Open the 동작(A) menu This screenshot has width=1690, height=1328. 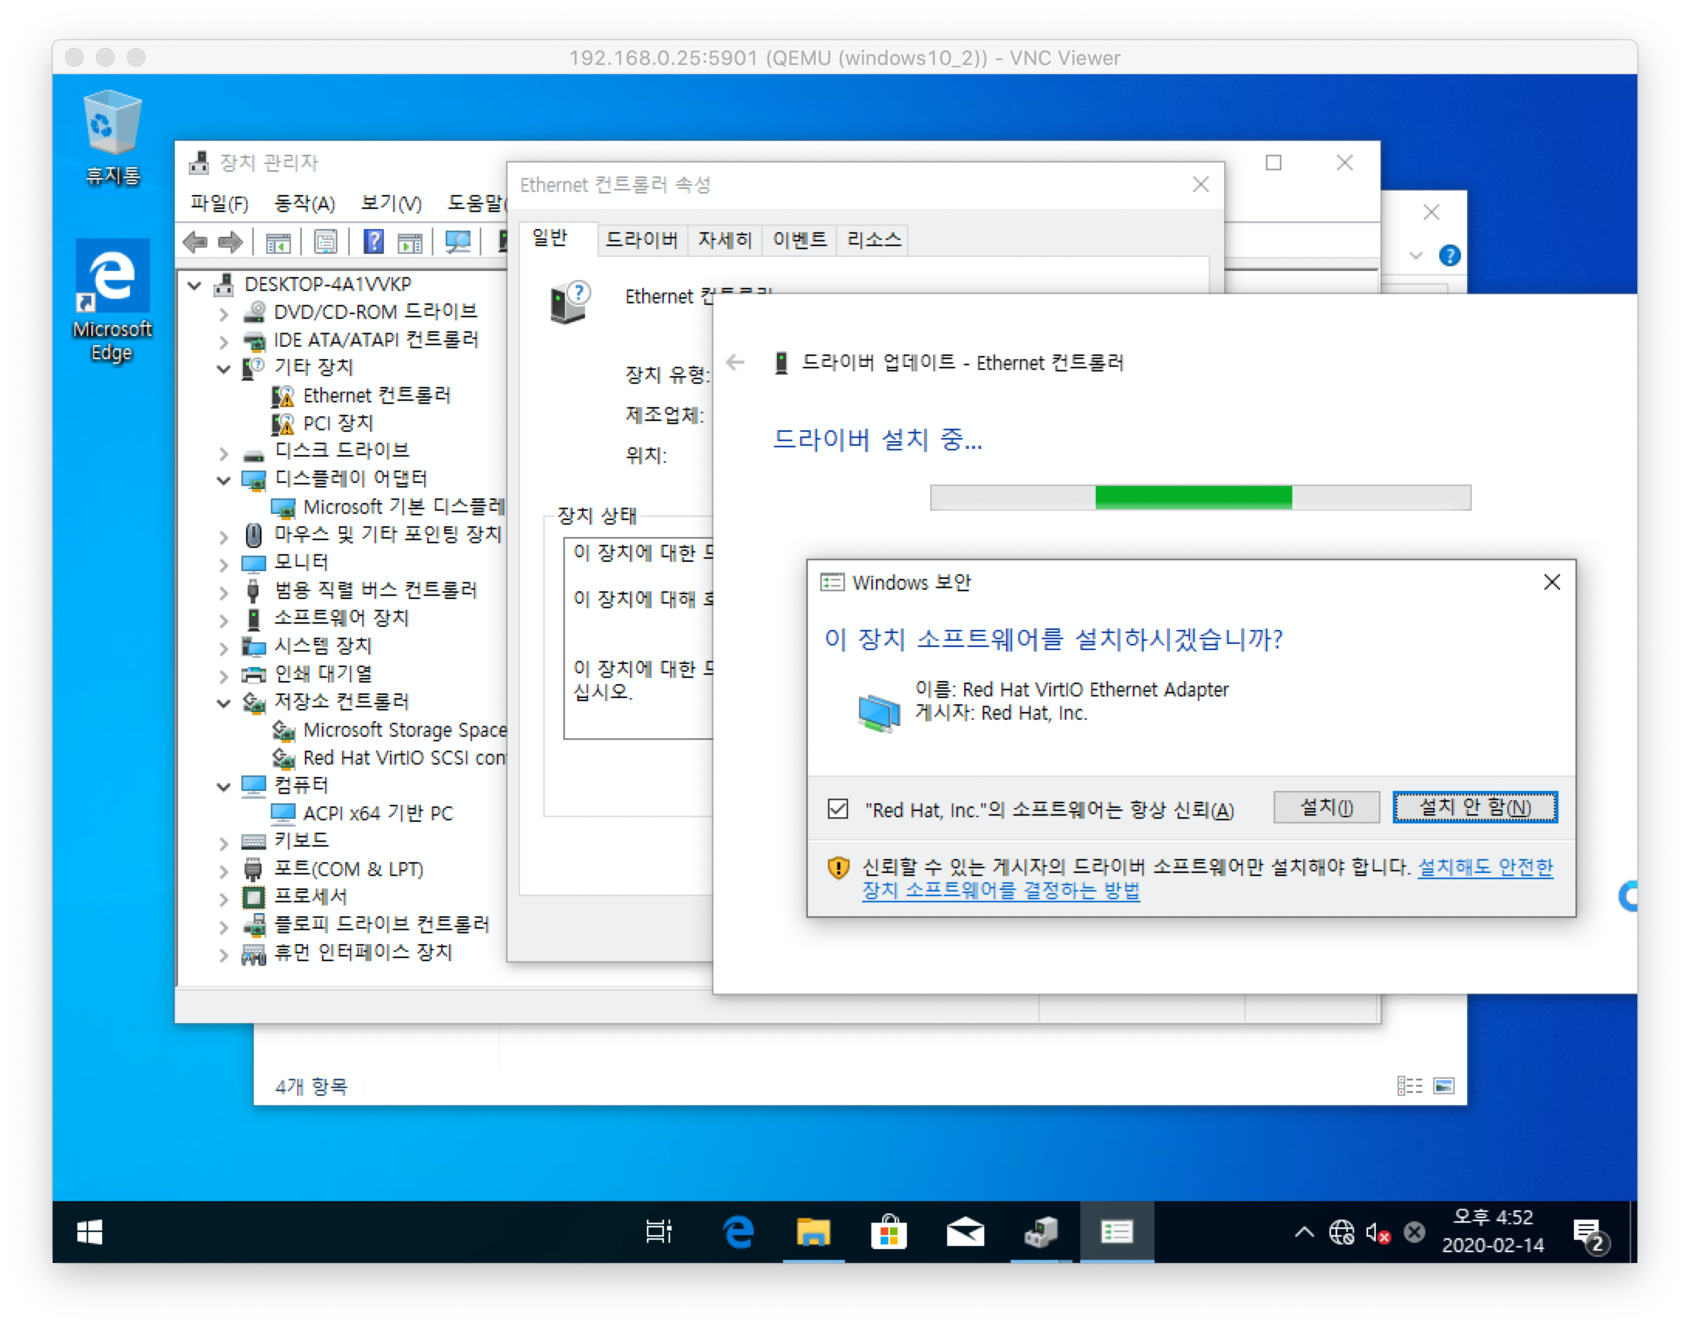(304, 204)
